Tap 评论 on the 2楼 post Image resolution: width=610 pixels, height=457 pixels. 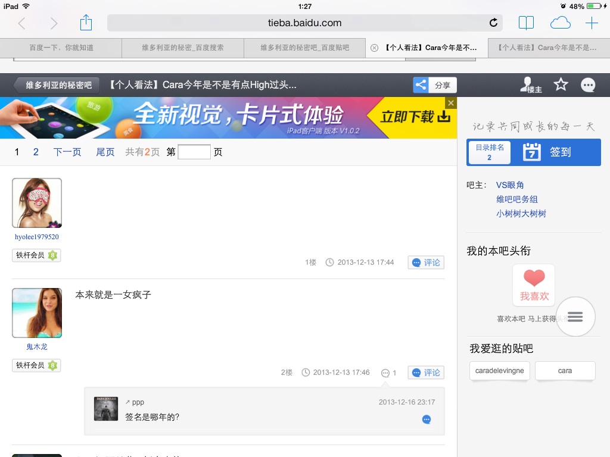coord(426,373)
